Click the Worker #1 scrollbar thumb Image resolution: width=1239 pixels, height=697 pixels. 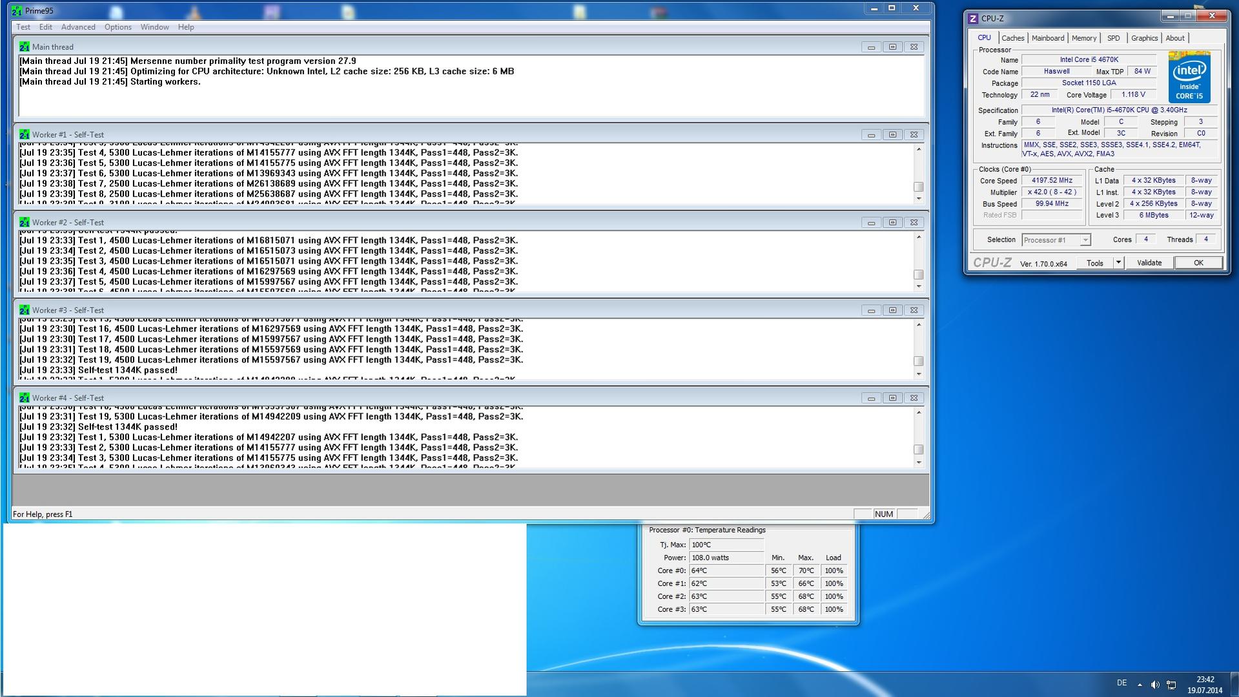point(919,187)
